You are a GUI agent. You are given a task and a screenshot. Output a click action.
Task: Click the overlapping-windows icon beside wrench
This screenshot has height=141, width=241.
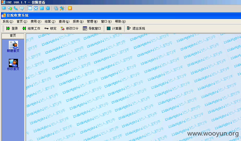tap(56, 8)
